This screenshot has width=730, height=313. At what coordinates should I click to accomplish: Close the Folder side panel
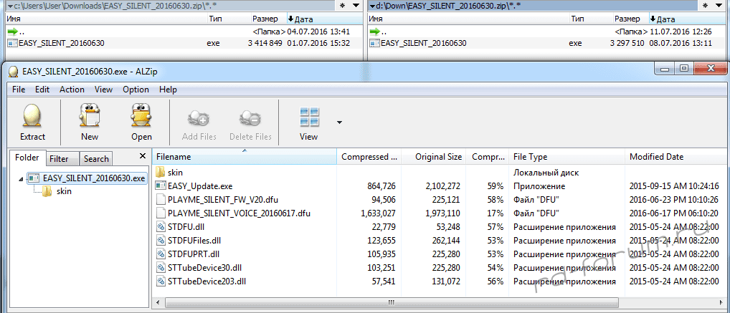141,155
